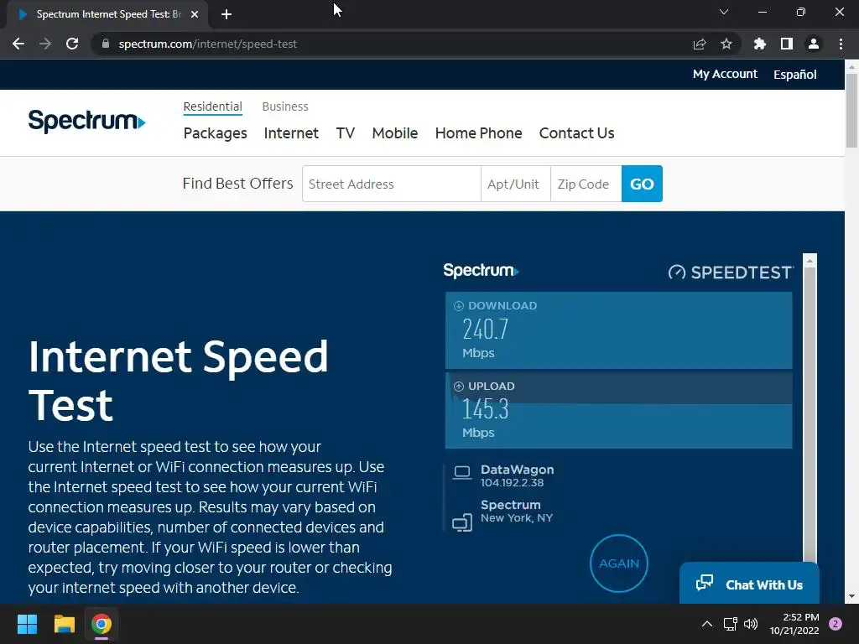Click the Zip Code field
The width and height of the screenshot is (859, 644).
click(586, 184)
